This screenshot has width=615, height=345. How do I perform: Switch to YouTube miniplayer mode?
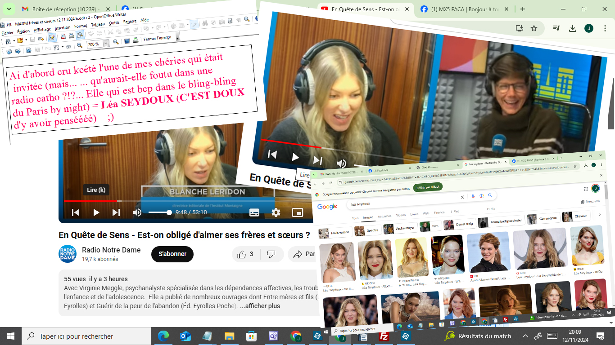point(298,212)
